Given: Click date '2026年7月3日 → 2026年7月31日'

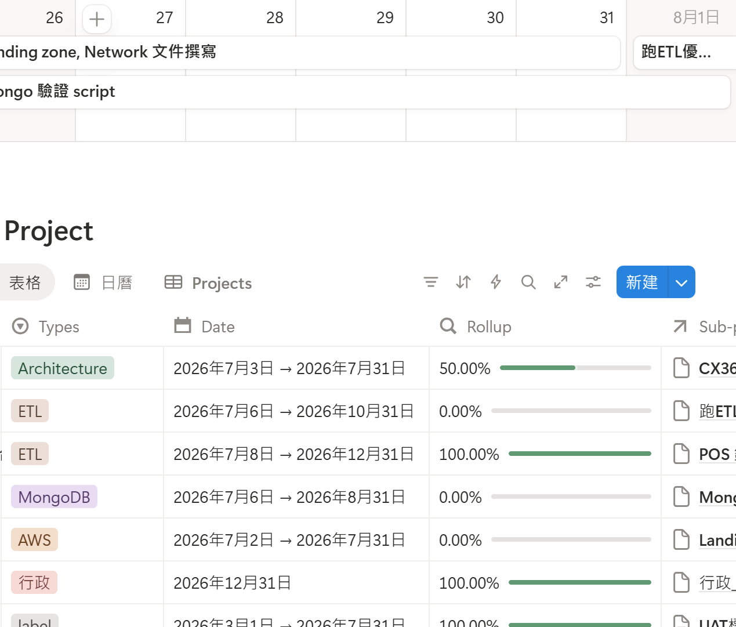Looking at the screenshot, I should [x=289, y=368].
